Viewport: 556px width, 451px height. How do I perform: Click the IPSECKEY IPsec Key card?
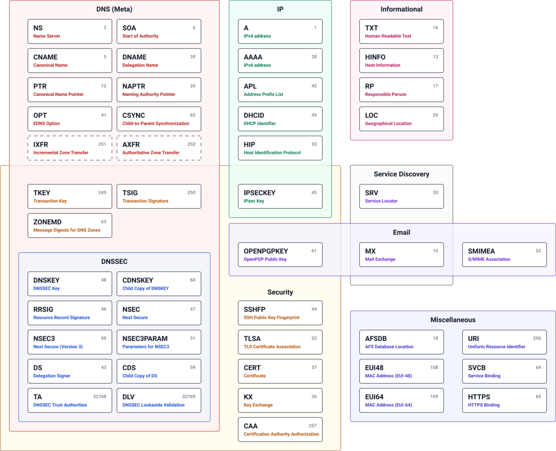point(280,196)
